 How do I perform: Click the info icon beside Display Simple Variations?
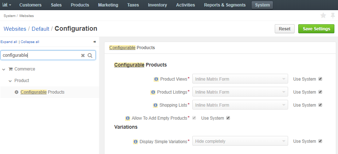[x=135, y=142]
